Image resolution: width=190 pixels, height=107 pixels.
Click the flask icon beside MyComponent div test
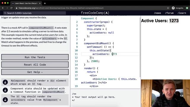point(5,82)
